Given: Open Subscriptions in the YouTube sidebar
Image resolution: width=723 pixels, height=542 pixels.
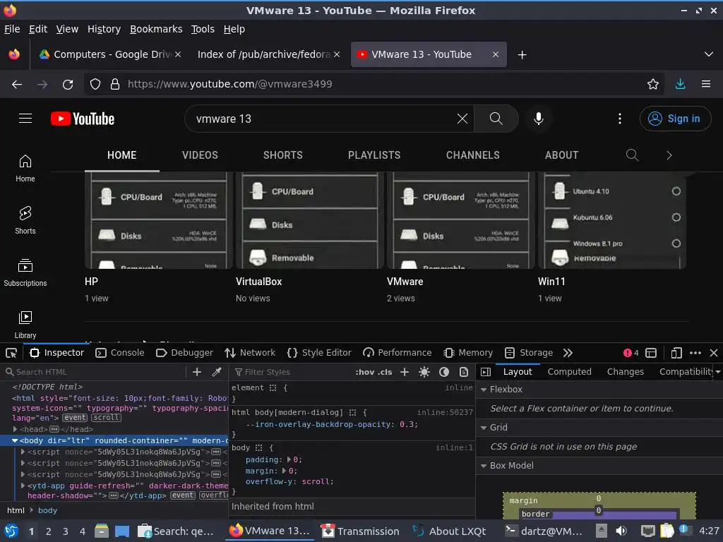Looking at the screenshot, I should (25, 272).
